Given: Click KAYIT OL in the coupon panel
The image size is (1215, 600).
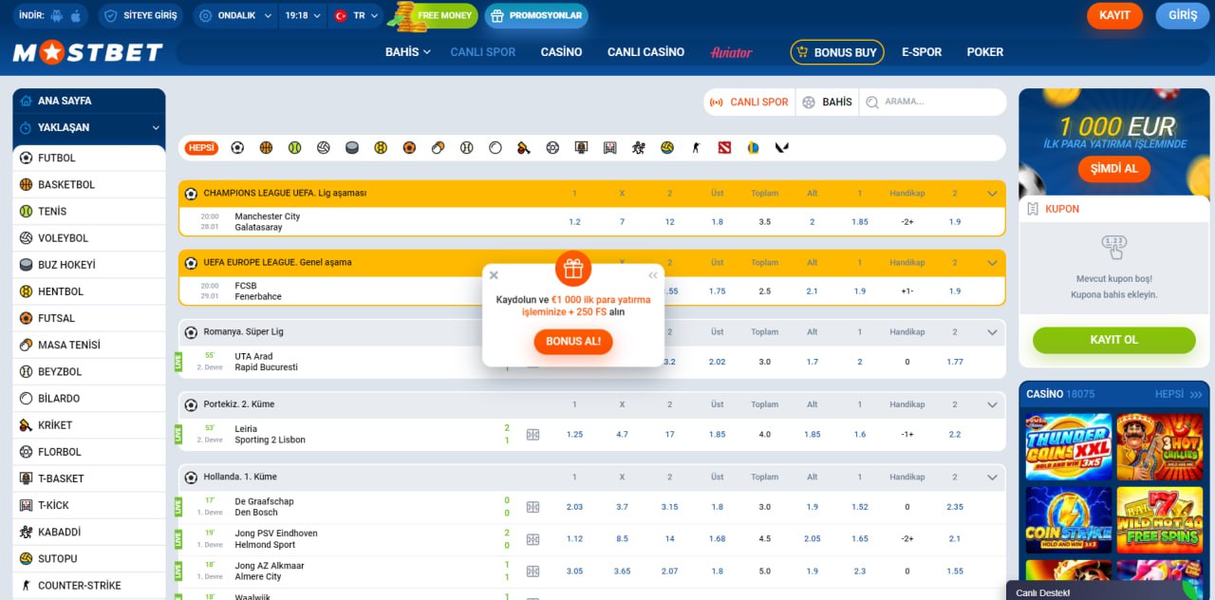Looking at the screenshot, I should click(x=1114, y=340).
